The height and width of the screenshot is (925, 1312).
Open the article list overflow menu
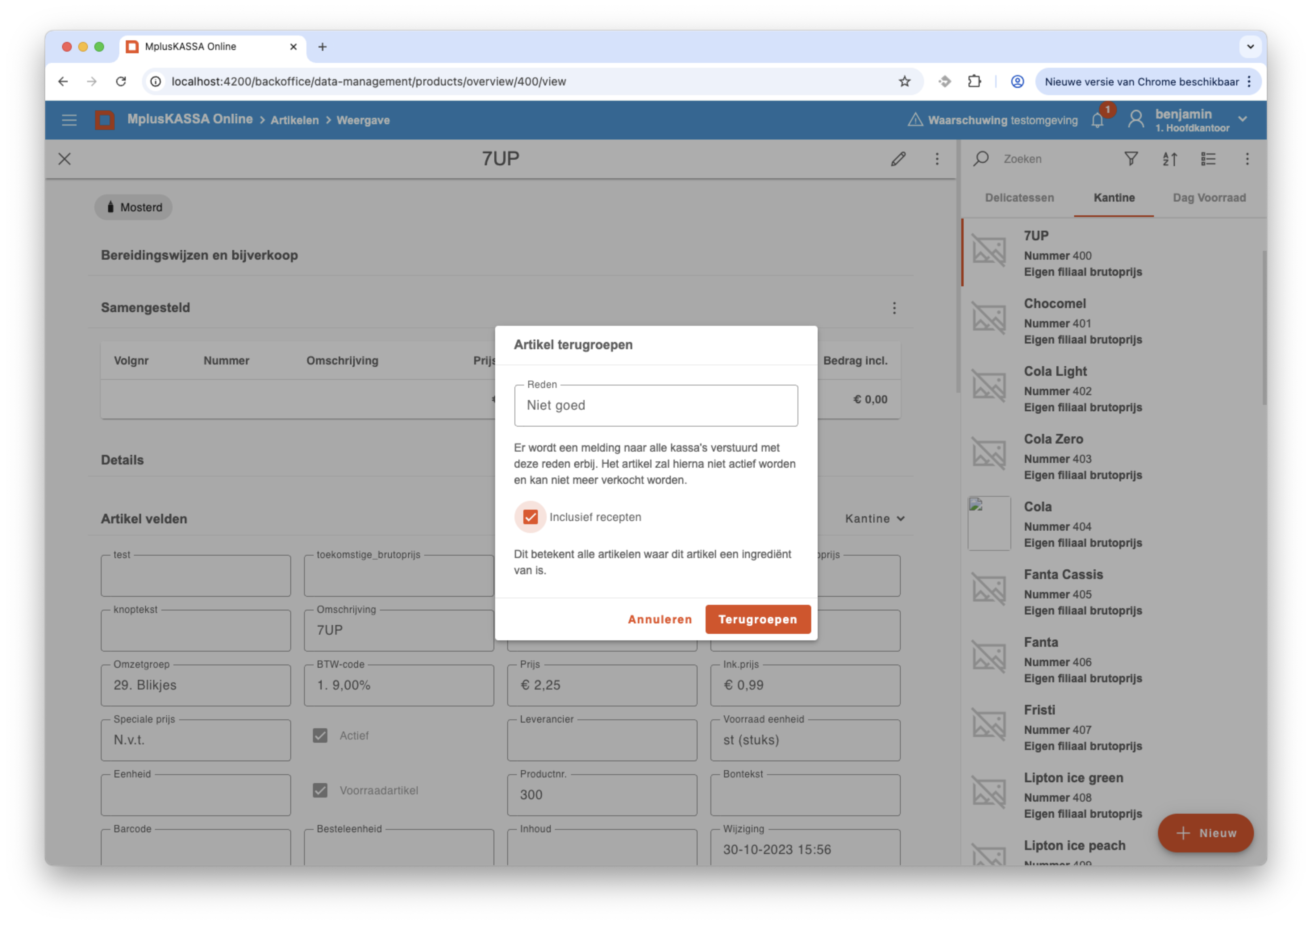coord(1247,159)
